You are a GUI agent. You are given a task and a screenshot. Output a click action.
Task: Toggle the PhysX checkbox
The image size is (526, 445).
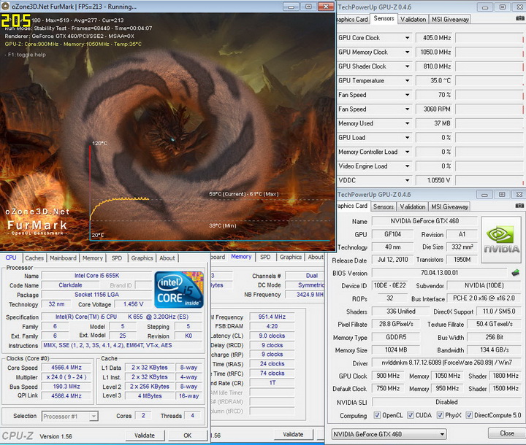click(x=440, y=415)
